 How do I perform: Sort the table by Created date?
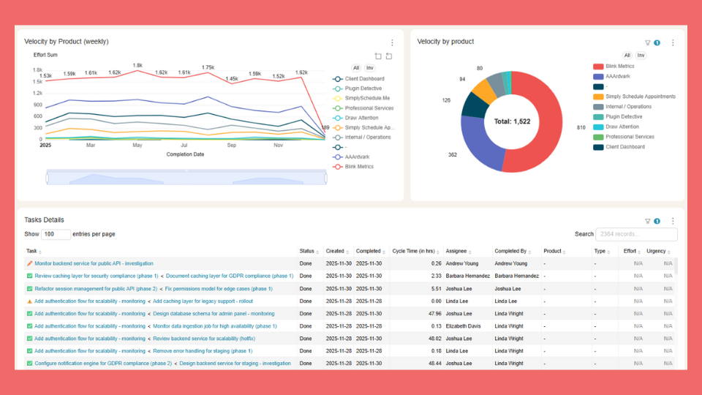pos(336,251)
